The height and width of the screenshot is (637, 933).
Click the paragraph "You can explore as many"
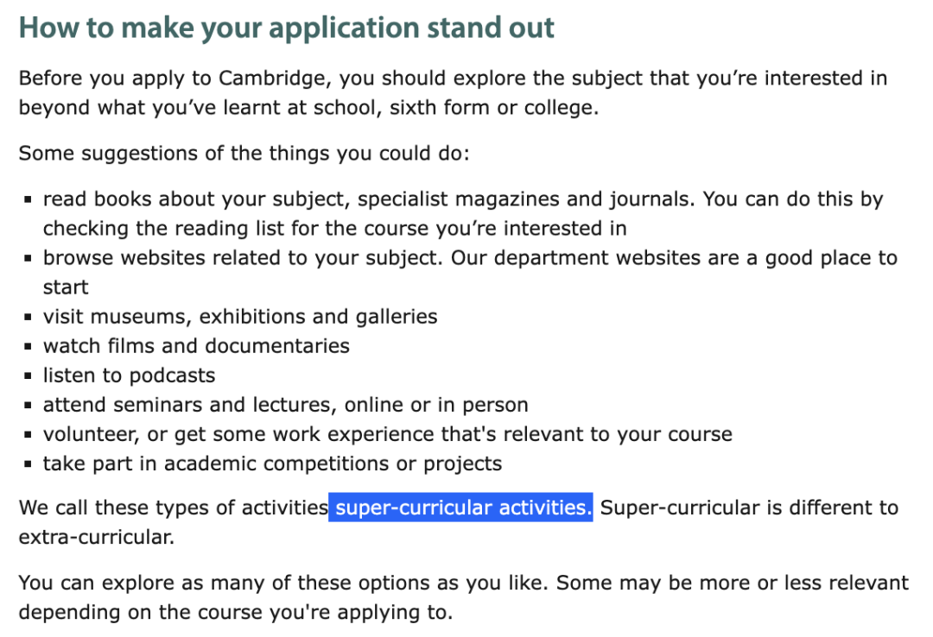(x=464, y=597)
